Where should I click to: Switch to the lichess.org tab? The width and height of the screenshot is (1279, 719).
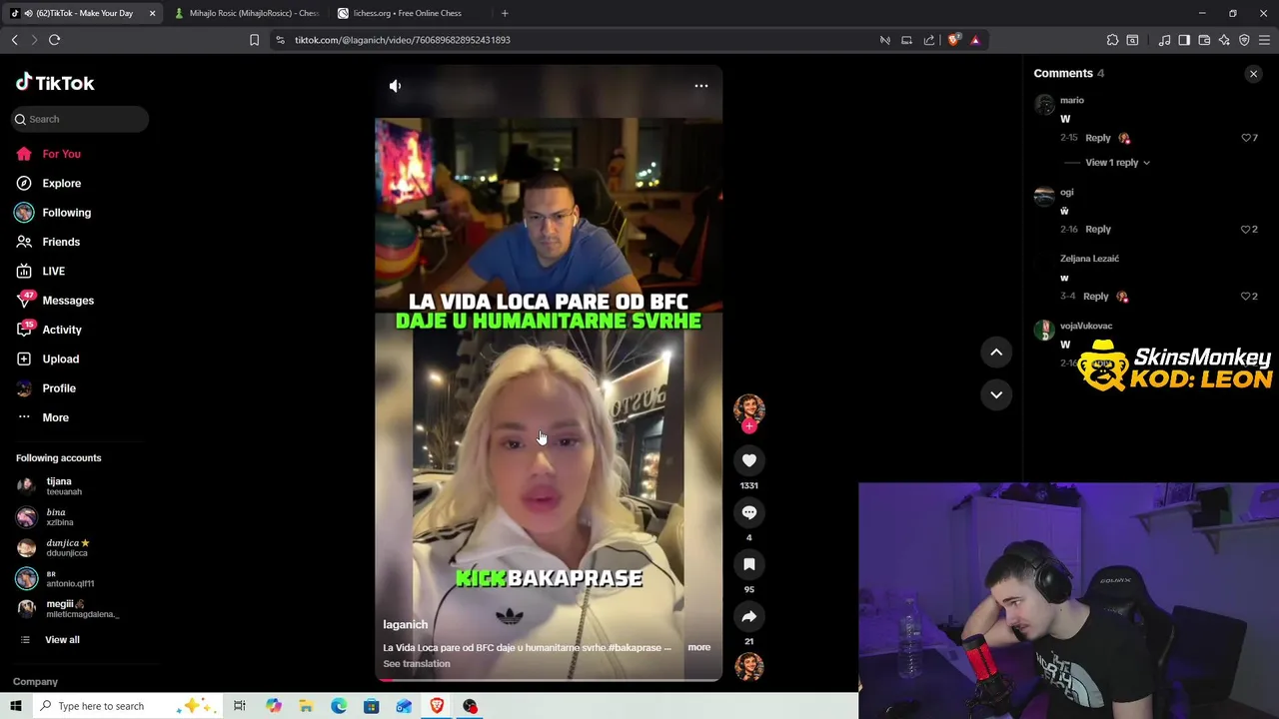(x=407, y=13)
